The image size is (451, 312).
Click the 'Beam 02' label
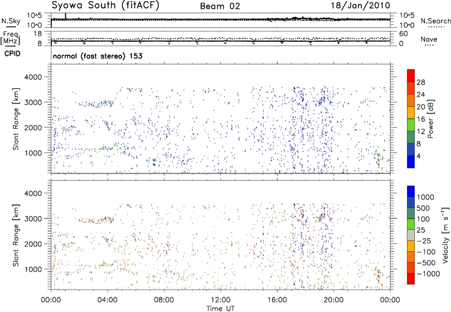tap(220, 6)
